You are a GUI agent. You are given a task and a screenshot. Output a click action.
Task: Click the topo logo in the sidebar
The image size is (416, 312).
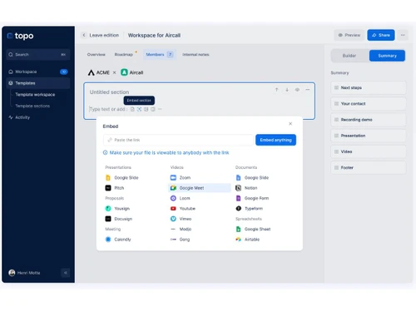(20, 36)
